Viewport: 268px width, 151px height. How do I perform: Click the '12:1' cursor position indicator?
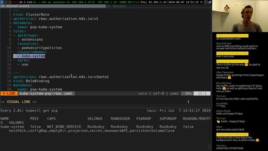[202, 94]
